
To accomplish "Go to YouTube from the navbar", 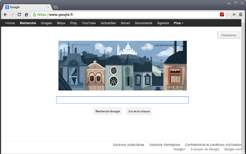I will coord(89,23).
